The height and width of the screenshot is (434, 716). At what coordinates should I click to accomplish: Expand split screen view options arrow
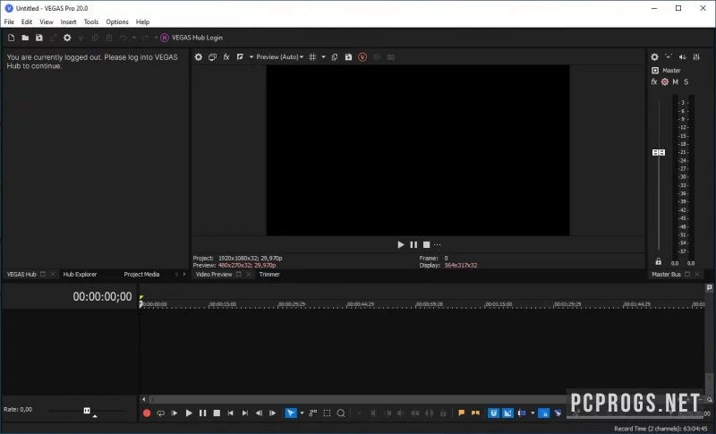251,57
